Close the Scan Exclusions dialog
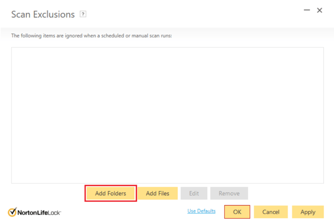 pyautogui.click(x=320, y=11)
